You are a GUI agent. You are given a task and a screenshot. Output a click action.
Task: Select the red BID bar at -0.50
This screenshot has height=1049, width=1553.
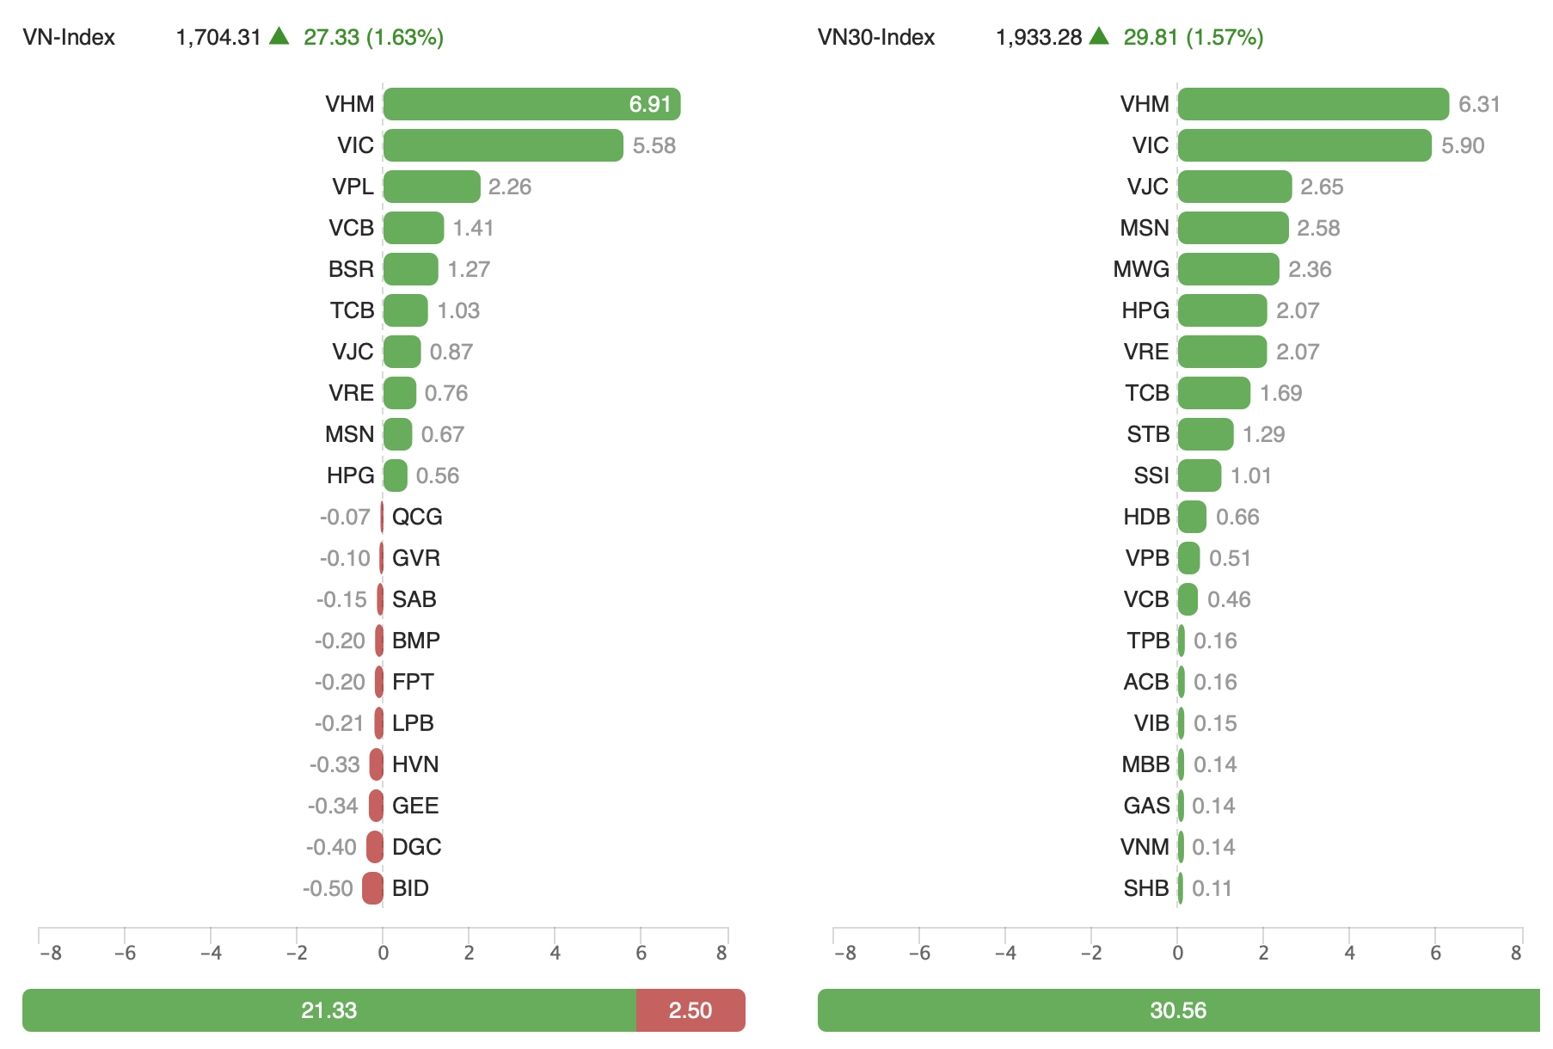click(x=373, y=888)
